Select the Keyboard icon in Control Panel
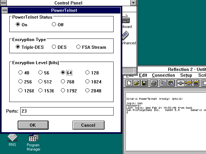This screenshot has height=154, width=206. 127,21
